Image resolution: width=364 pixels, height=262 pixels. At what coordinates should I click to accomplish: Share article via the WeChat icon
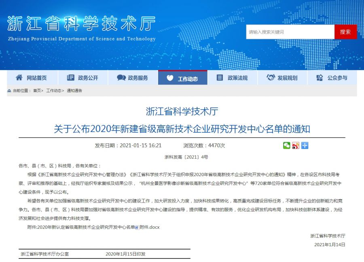[x=287, y=145]
